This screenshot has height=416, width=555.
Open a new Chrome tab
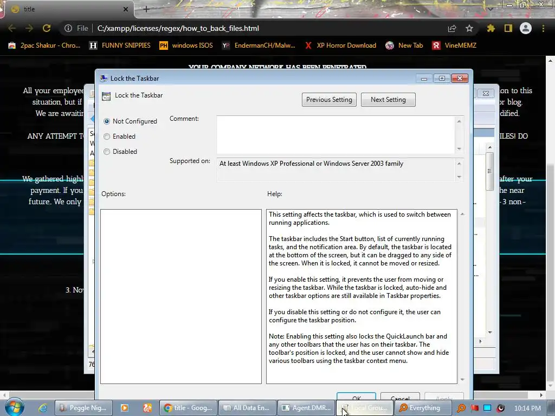[x=146, y=9]
